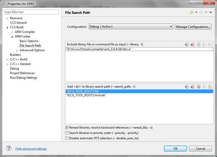Click Manage Configurations button
This screenshot has width=217, height=157.
tap(193, 26)
